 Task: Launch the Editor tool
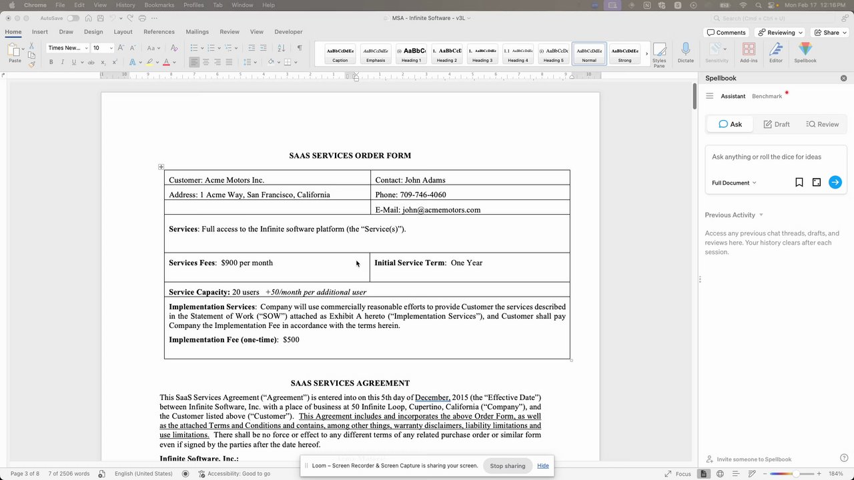(x=776, y=53)
